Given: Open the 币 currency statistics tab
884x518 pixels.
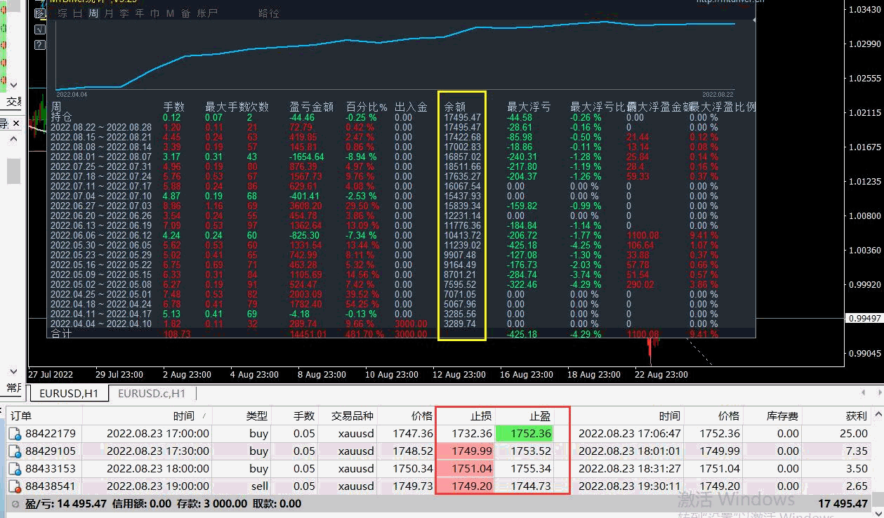Looking at the screenshot, I should point(154,13).
